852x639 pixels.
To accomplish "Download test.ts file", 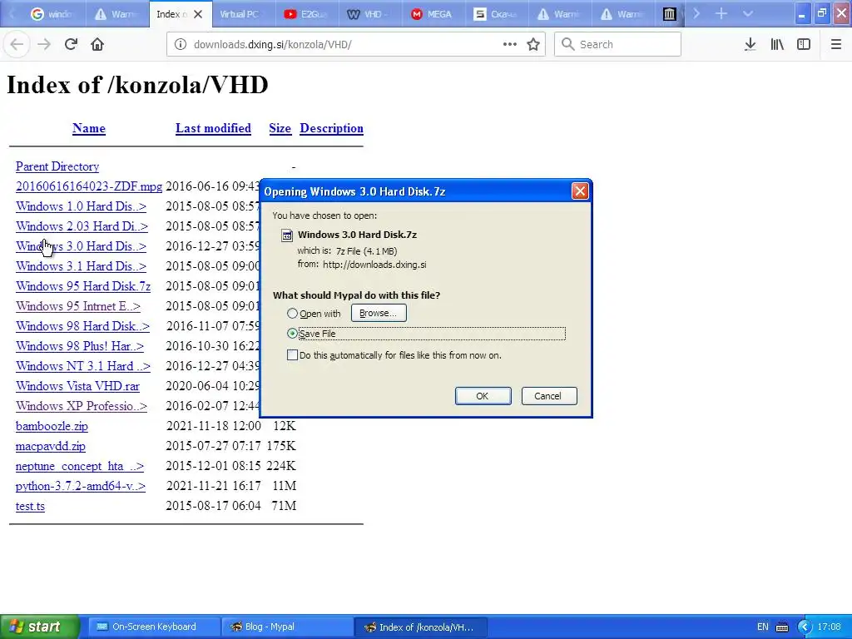I will (x=31, y=506).
